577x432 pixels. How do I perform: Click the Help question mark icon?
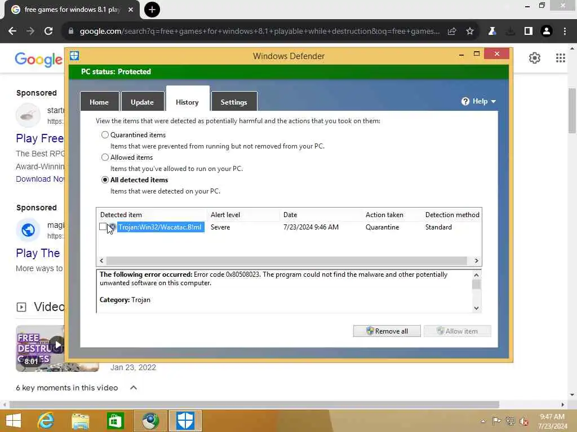coord(465,101)
